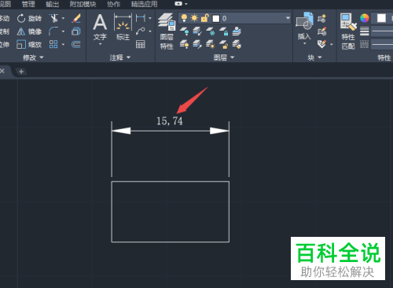393x288 pixels.
Task: Choose the Fillet arc tool
Action: pyautogui.click(x=53, y=31)
